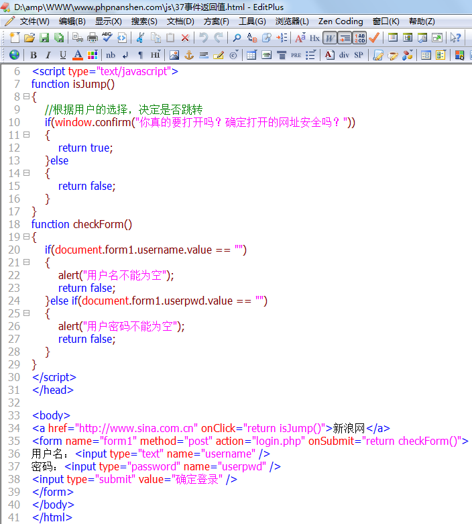Toggle the Directory Window panel
Viewport: 472px width, 524px height.
point(393,38)
